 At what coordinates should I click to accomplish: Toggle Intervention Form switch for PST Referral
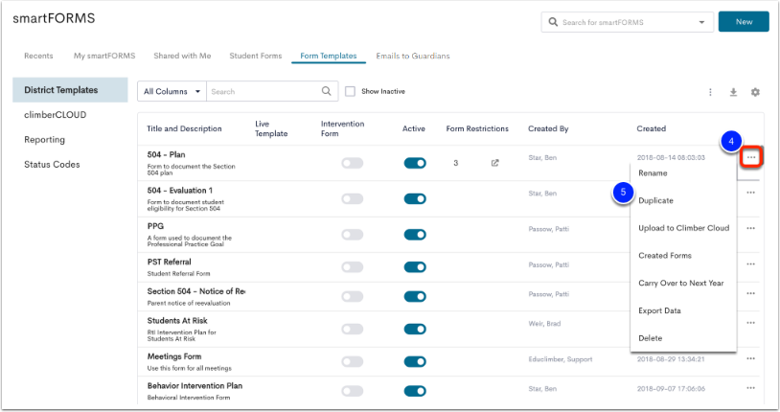click(x=353, y=267)
